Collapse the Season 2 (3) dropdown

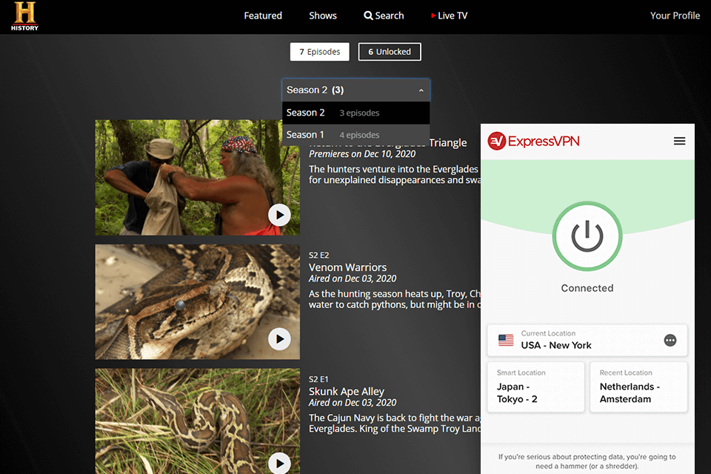coord(356,90)
